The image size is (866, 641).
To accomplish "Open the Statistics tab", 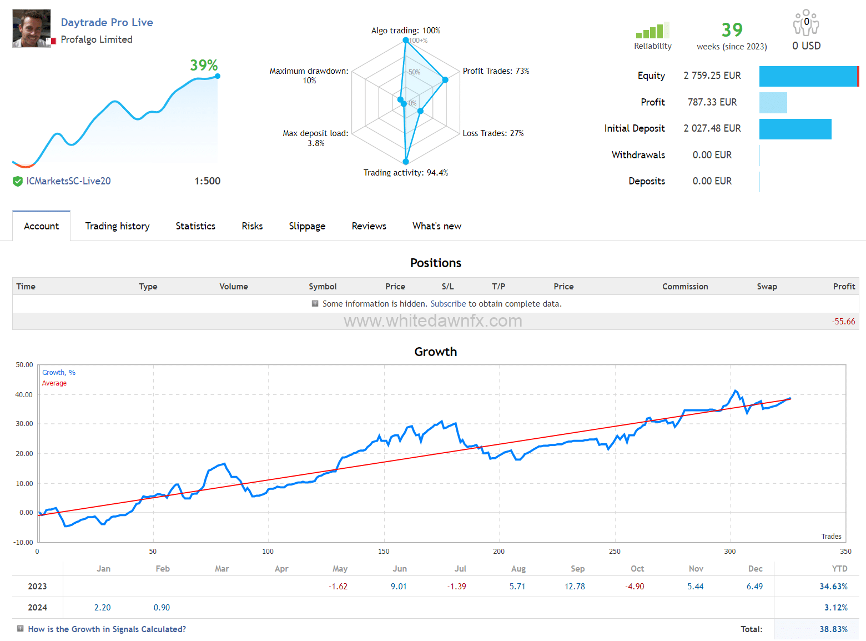I will click(195, 226).
